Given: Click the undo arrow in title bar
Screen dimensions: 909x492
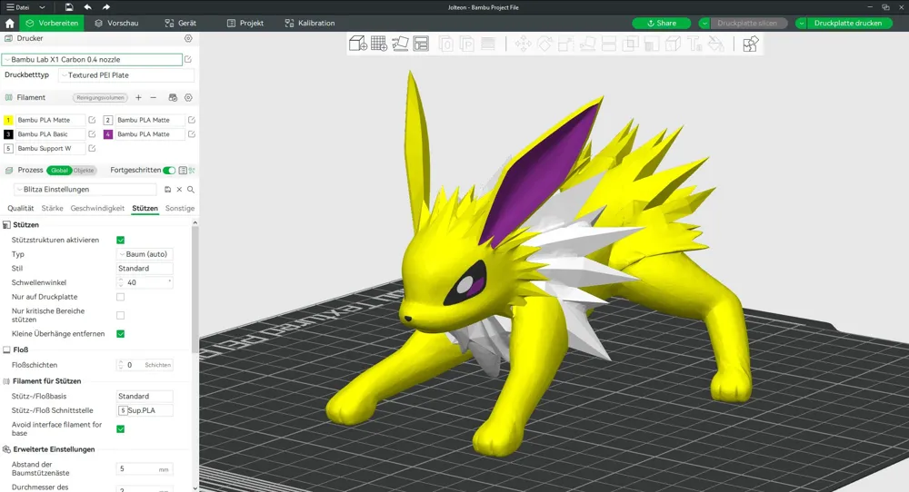Looking at the screenshot, I should (87, 7).
